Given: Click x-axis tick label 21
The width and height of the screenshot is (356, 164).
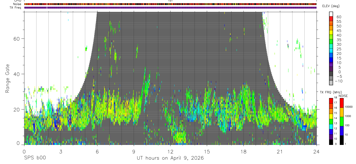Looking at the screenshot, I should (x=280, y=151).
